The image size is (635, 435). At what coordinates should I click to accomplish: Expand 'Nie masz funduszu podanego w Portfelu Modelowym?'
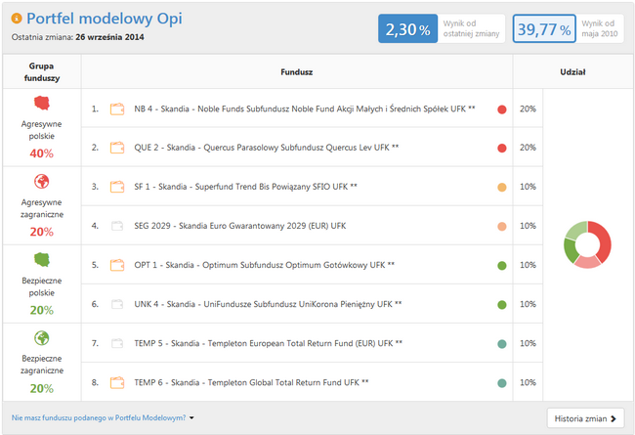pyautogui.click(x=103, y=418)
